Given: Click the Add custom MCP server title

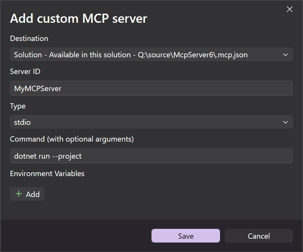Looking at the screenshot, I should coord(78,19).
